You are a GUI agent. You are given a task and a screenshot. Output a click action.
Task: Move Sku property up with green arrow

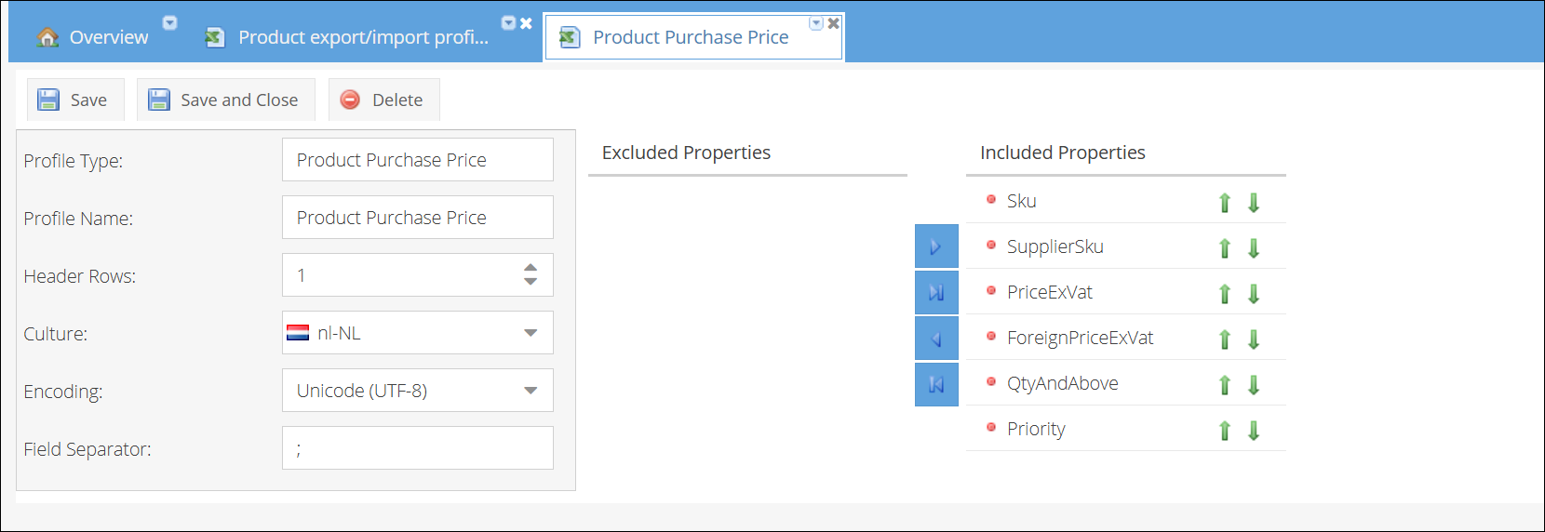[x=1225, y=203]
